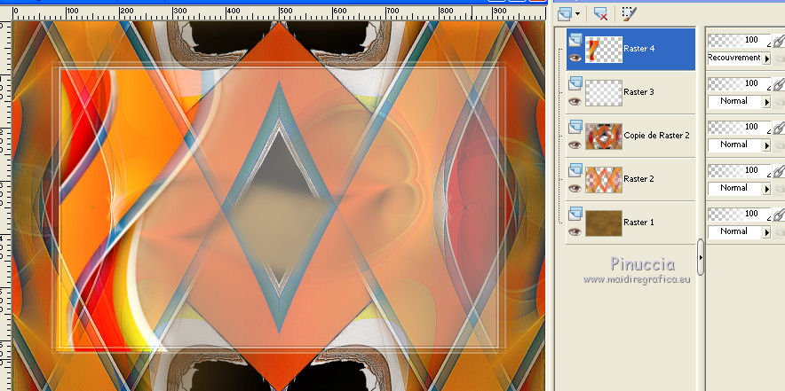Select the Raster 4 layer name
Screen dimensions: 785x391
click(639, 49)
